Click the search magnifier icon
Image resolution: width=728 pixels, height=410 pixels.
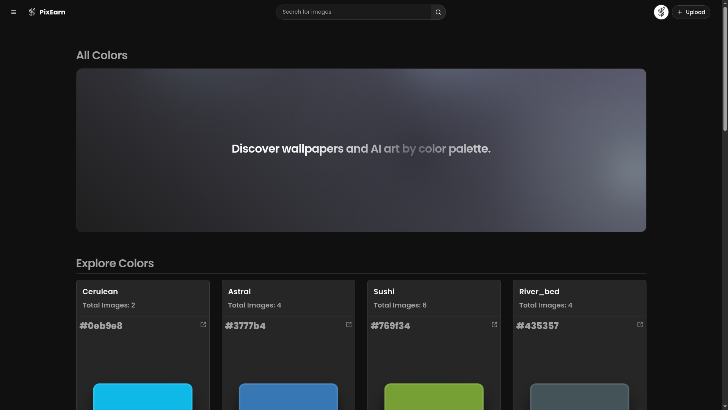[x=438, y=12]
